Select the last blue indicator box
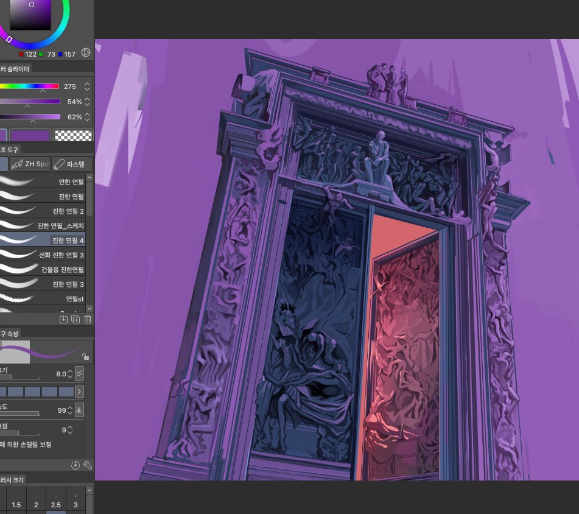Screen dimensions: 579x514 click(66, 392)
